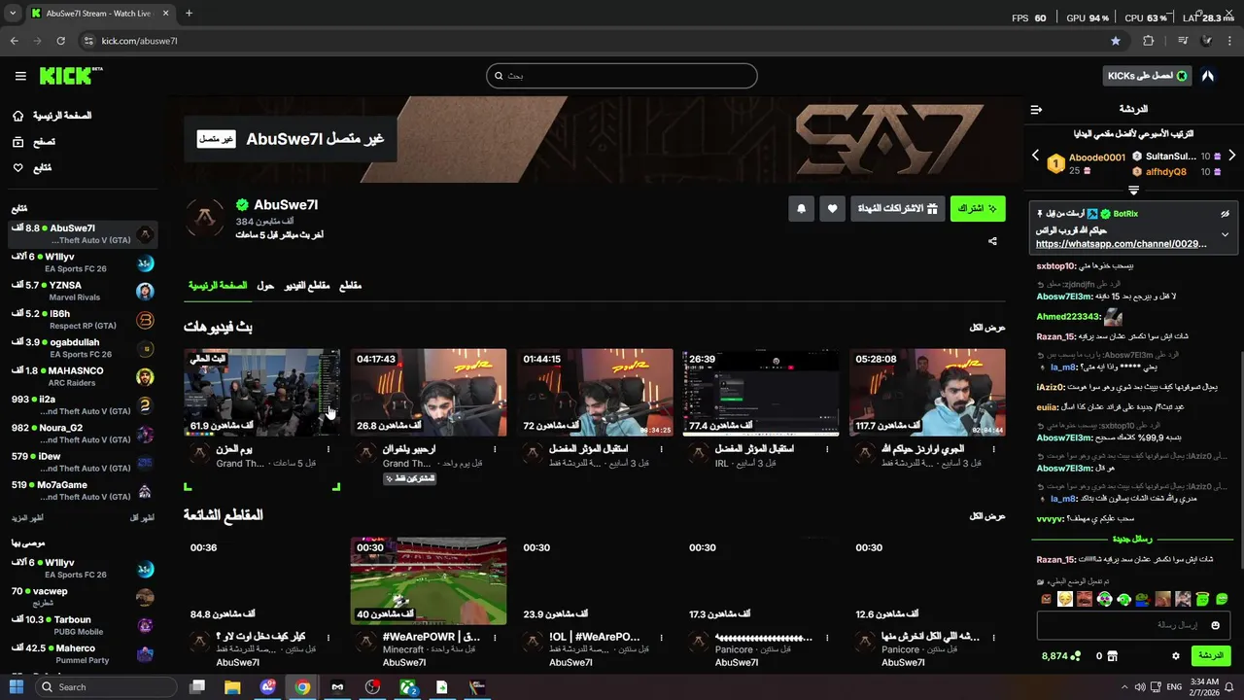
Task: Click the user avatar icon in header
Action: [1208, 76]
